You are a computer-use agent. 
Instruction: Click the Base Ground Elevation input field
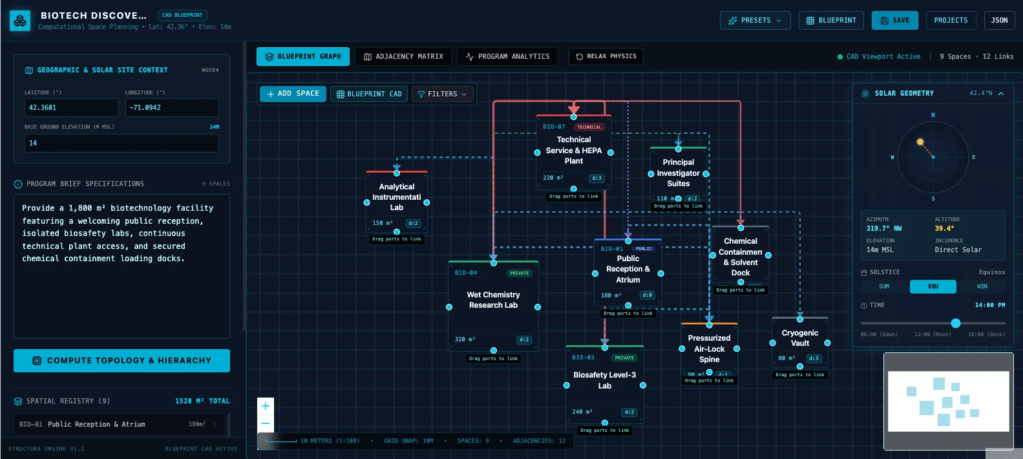(x=121, y=144)
